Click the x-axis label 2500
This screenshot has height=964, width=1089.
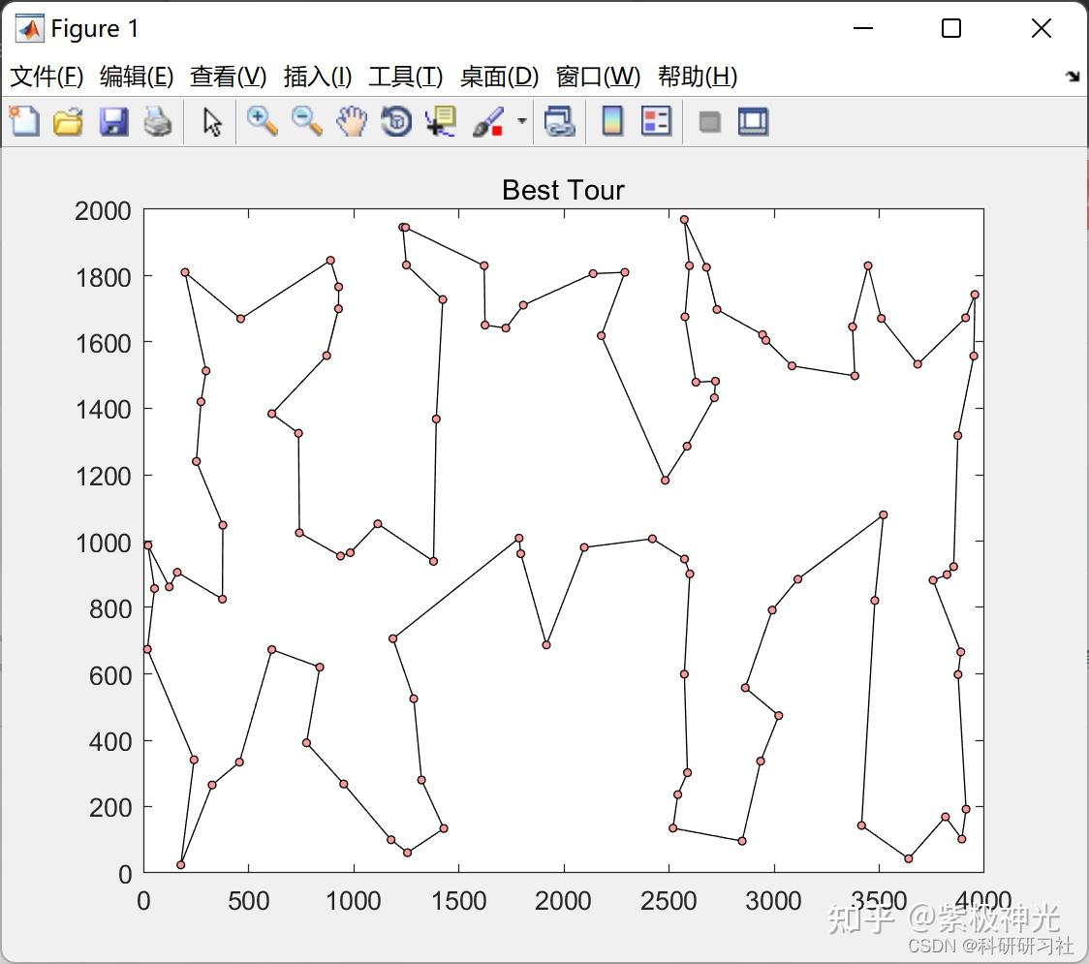(x=669, y=901)
